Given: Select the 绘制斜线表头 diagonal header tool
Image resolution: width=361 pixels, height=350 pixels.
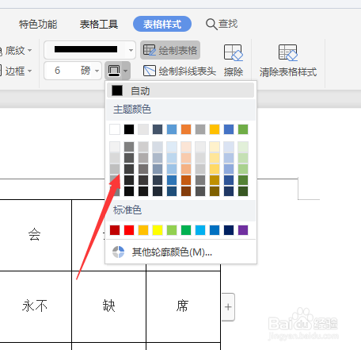Looking at the screenshot, I should click(180, 71).
